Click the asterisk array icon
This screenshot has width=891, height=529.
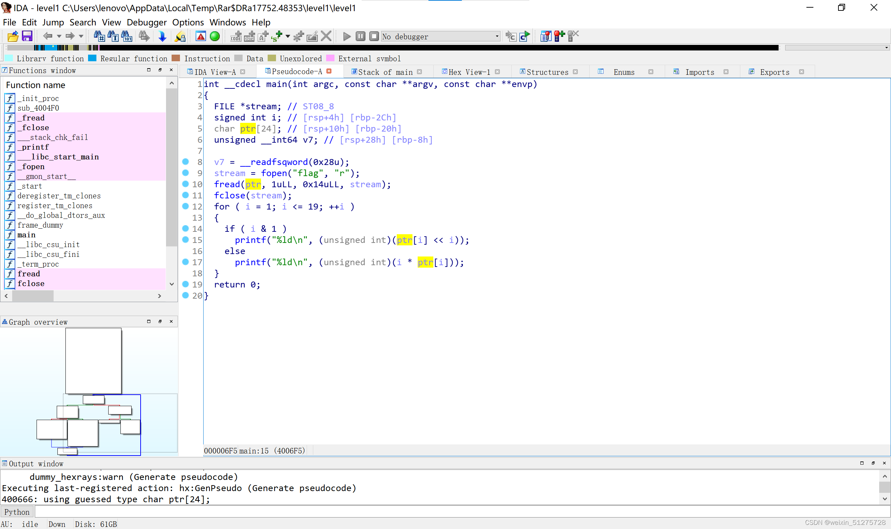(x=298, y=36)
